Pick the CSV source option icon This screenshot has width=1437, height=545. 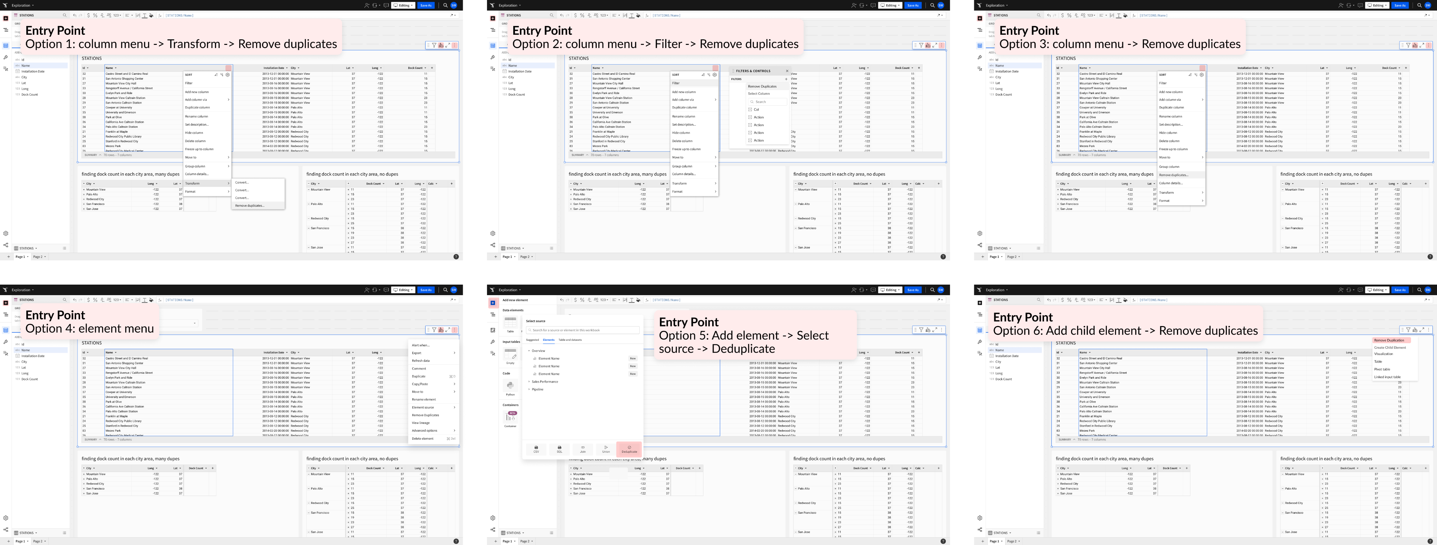(536, 447)
